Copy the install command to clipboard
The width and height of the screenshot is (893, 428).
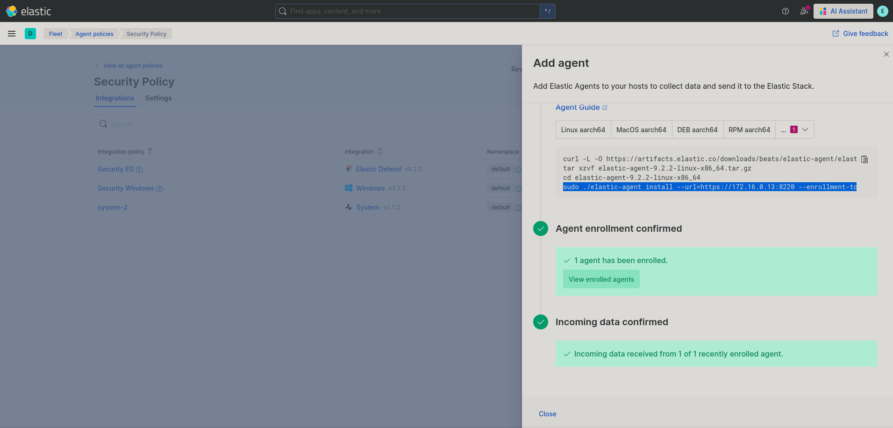[864, 159]
